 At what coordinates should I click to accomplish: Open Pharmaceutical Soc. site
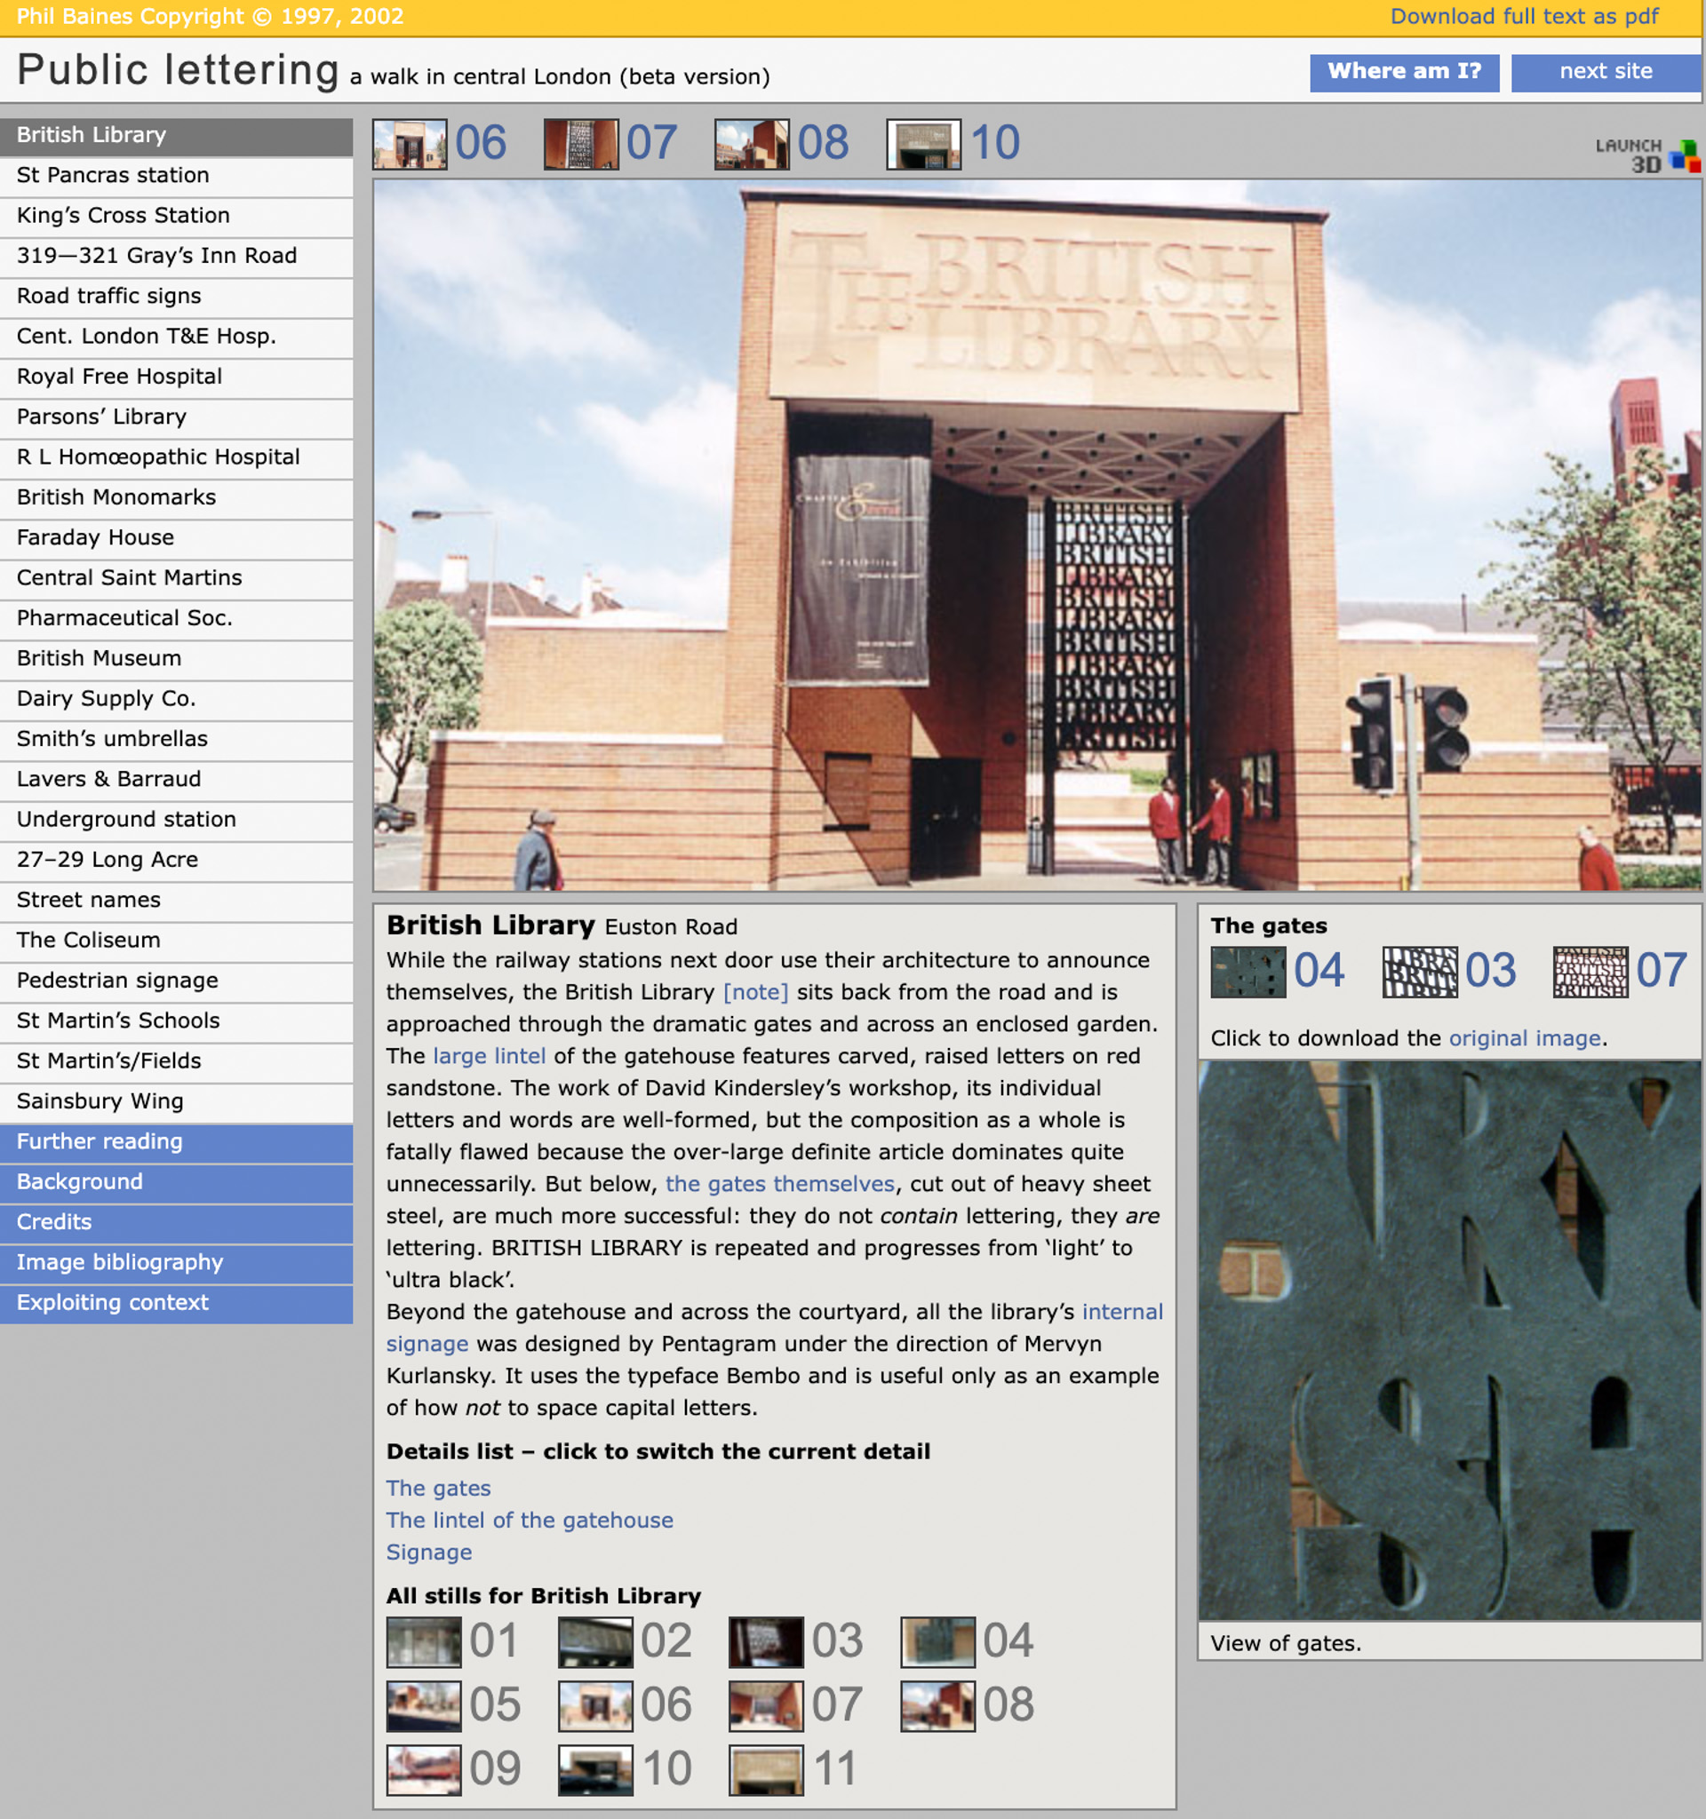[177, 618]
